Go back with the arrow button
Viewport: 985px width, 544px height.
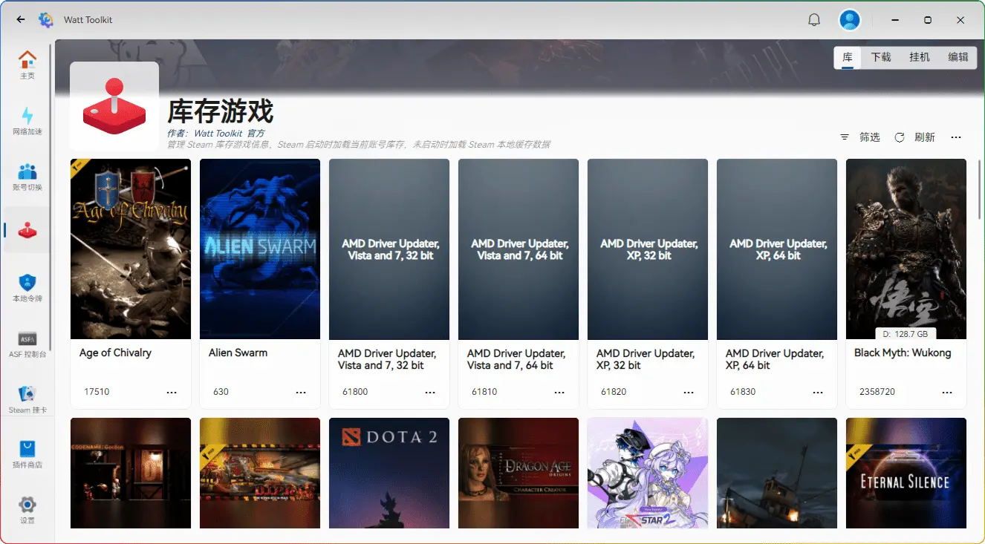(21, 20)
